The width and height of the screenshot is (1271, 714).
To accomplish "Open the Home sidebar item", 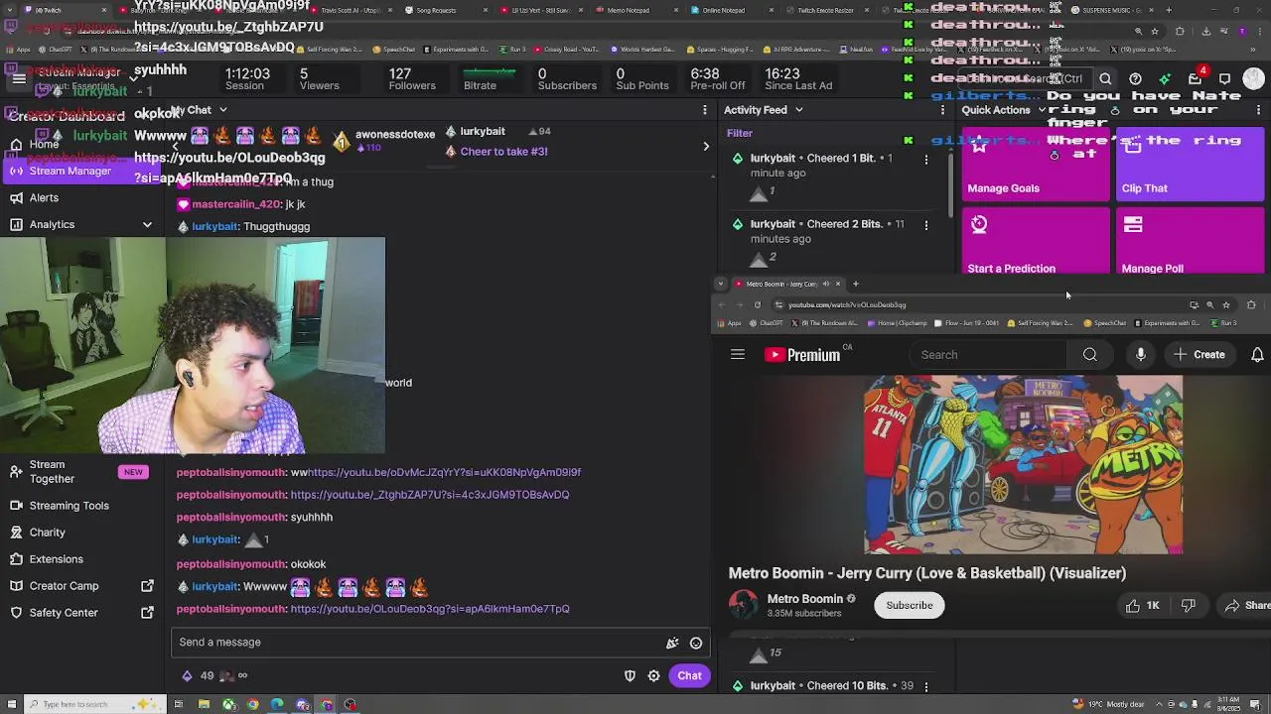I will [x=44, y=145].
